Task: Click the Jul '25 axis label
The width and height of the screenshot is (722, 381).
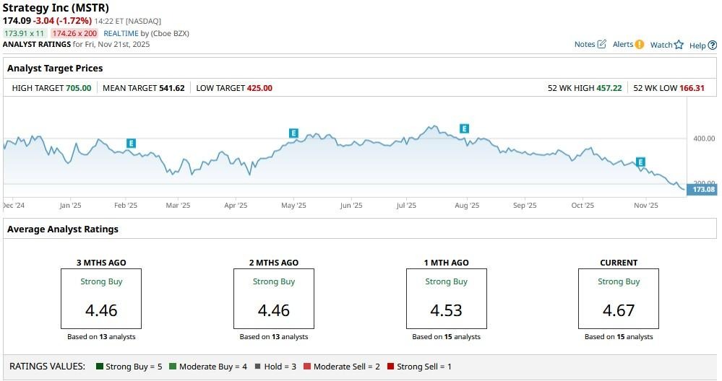Action: [406, 206]
